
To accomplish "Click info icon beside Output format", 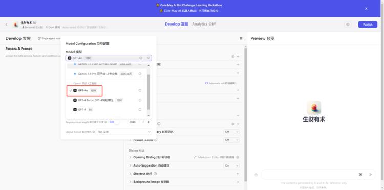I will click(x=94, y=132).
